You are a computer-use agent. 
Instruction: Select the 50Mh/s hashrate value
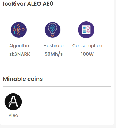pos(54,54)
